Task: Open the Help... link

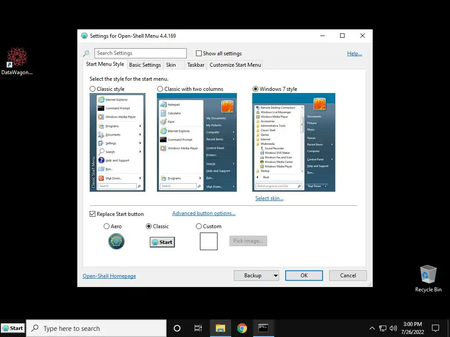Action: [x=355, y=54]
